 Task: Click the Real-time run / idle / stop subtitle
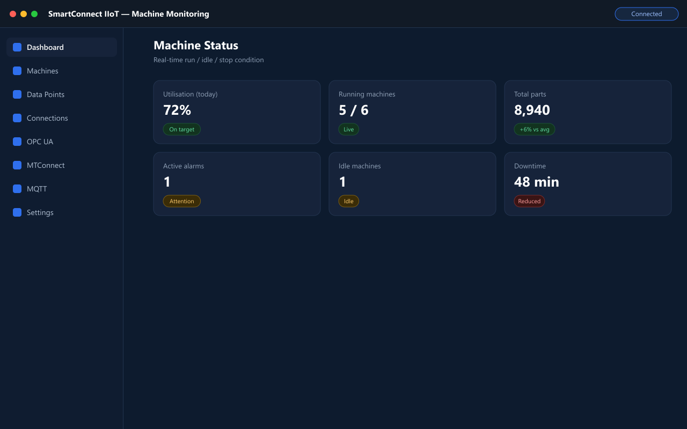click(x=209, y=60)
